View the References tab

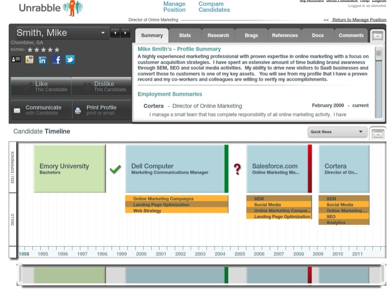click(285, 35)
